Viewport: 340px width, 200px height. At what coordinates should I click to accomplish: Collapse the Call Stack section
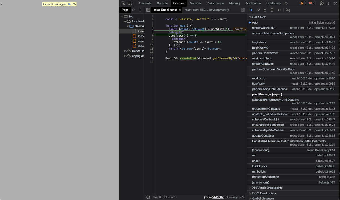(x=250, y=17)
